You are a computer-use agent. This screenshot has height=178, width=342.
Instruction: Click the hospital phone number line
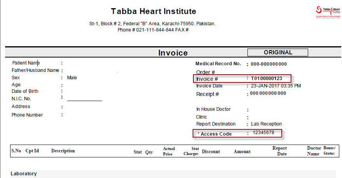(153, 30)
